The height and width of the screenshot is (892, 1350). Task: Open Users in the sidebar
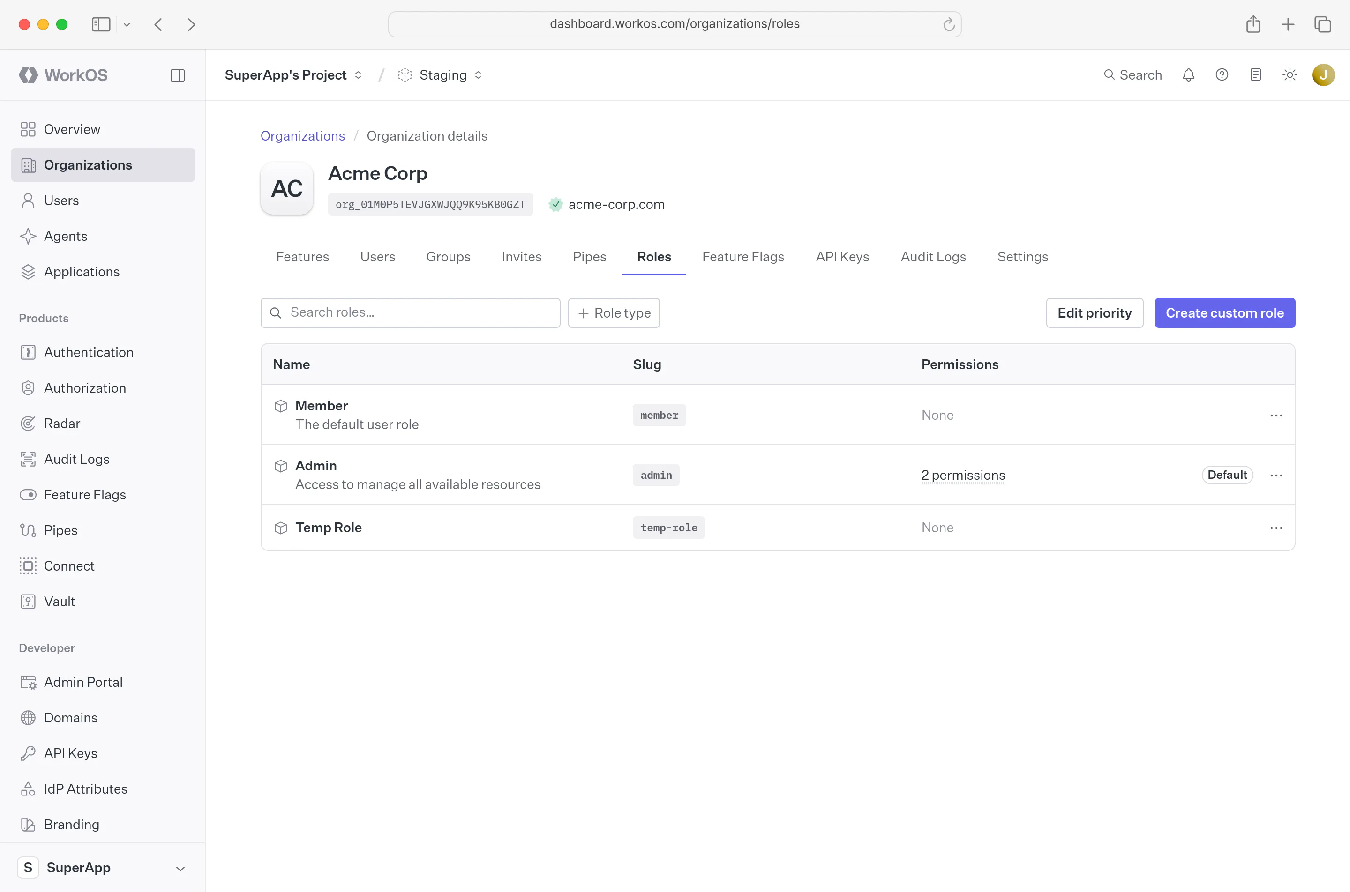(103, 200)
